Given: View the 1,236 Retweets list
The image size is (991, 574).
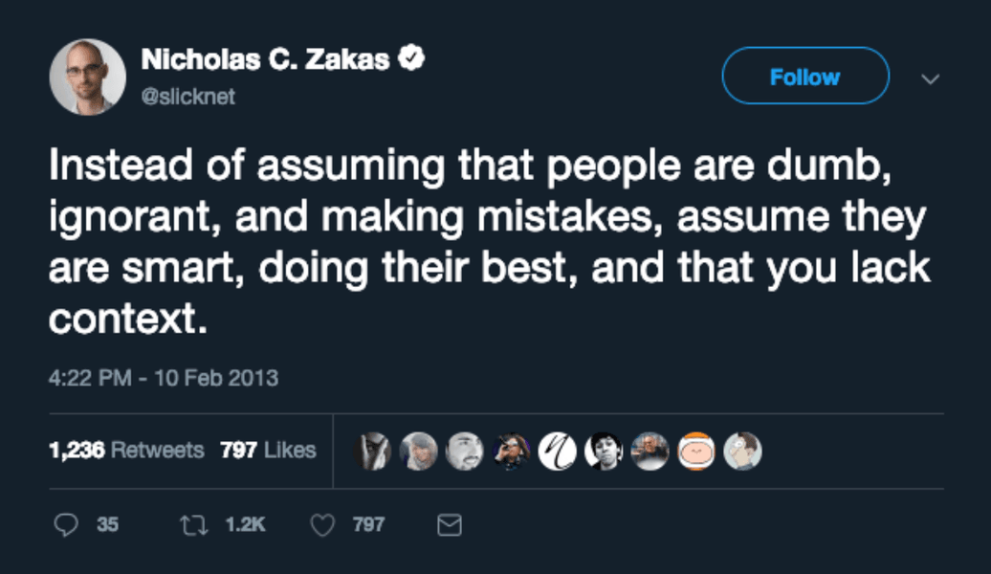Looking at the screenshot, I should click(x=126, y=450).
